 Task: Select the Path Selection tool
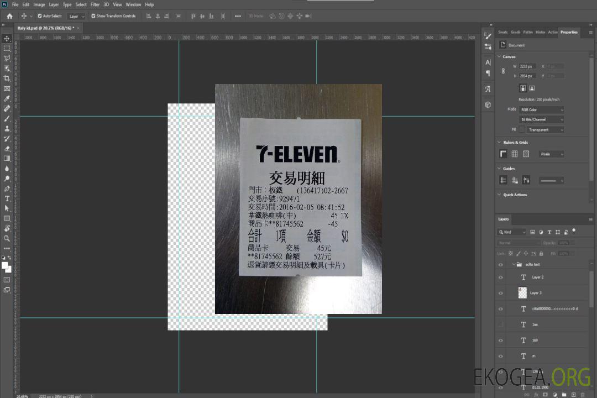(x=7, y=208)
